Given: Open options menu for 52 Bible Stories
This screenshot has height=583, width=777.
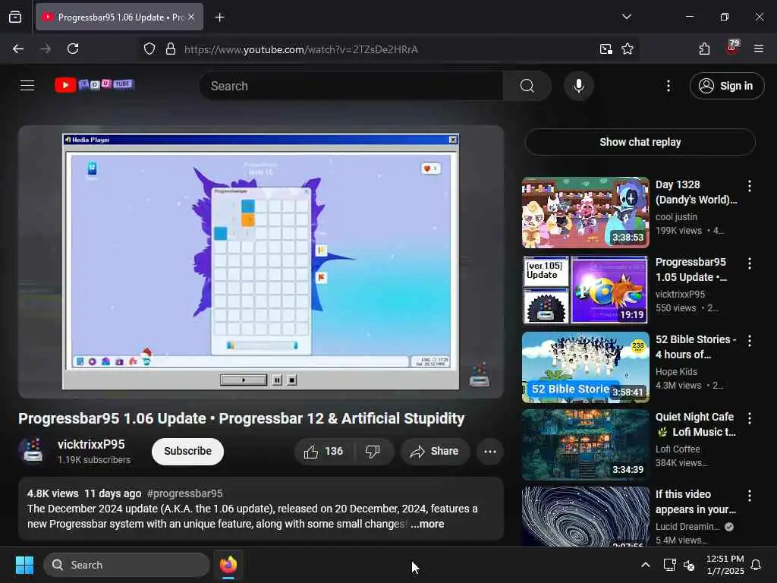Looking at the screenshot, I should 749,341.
